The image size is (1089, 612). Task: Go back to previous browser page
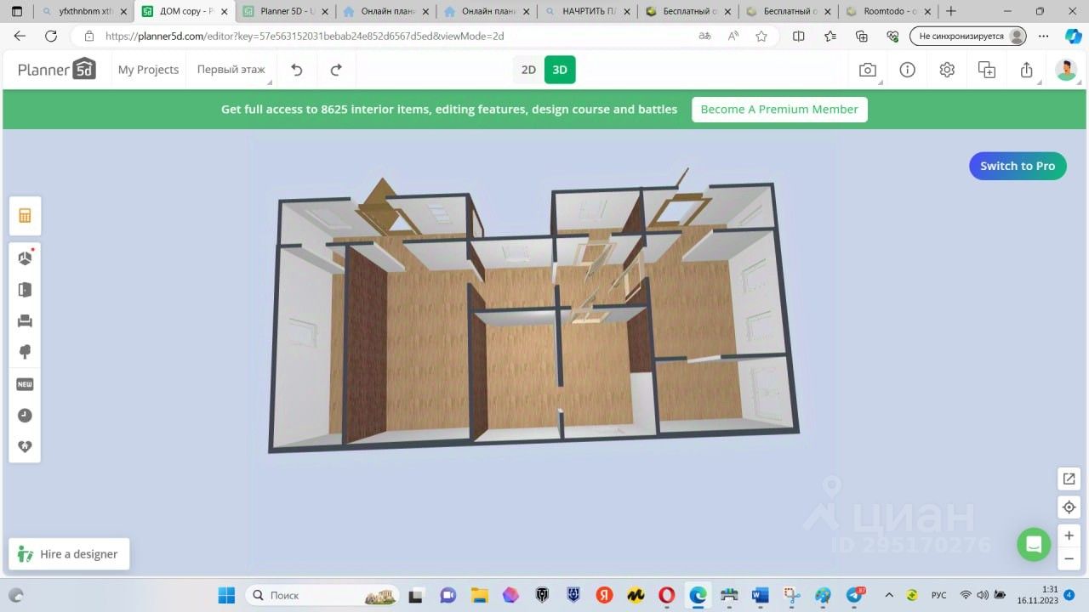20,37
